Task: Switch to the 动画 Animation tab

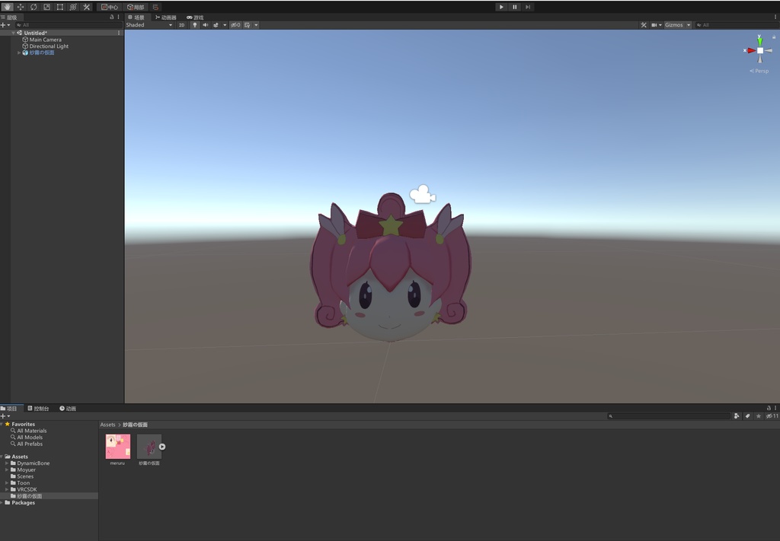Action: click(x=68, y=409)
